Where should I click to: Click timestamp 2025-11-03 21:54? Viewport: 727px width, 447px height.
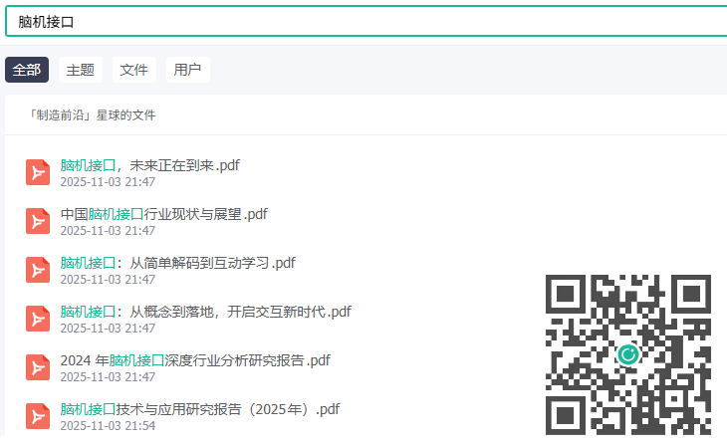coord(108,426)
